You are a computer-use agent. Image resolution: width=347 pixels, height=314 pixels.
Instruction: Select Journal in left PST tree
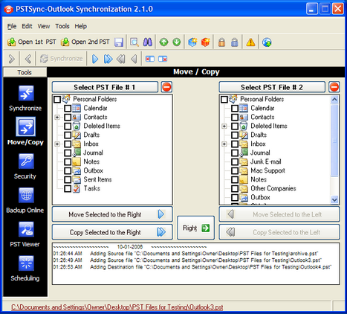click(x=93, y=153)
